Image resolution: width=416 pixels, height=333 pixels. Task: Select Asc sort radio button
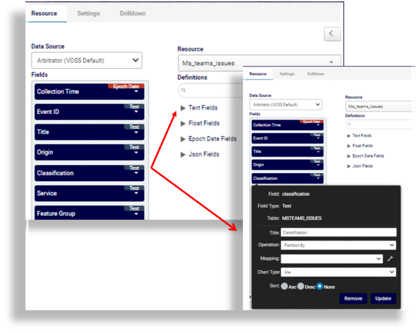click(284, 286)
